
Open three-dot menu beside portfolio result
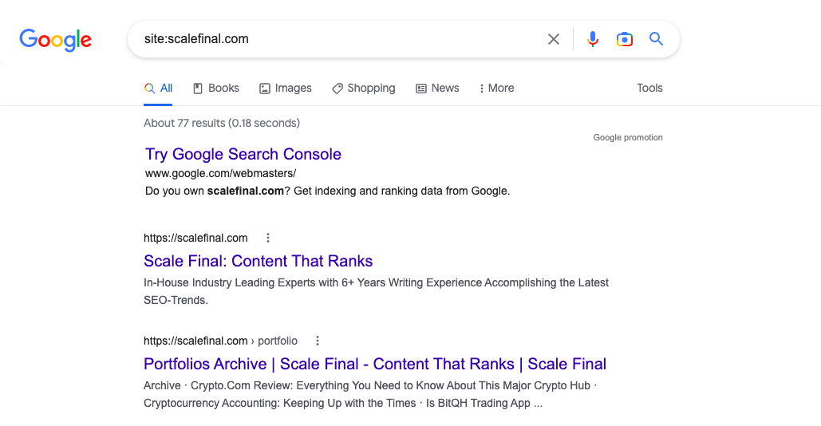318,341
